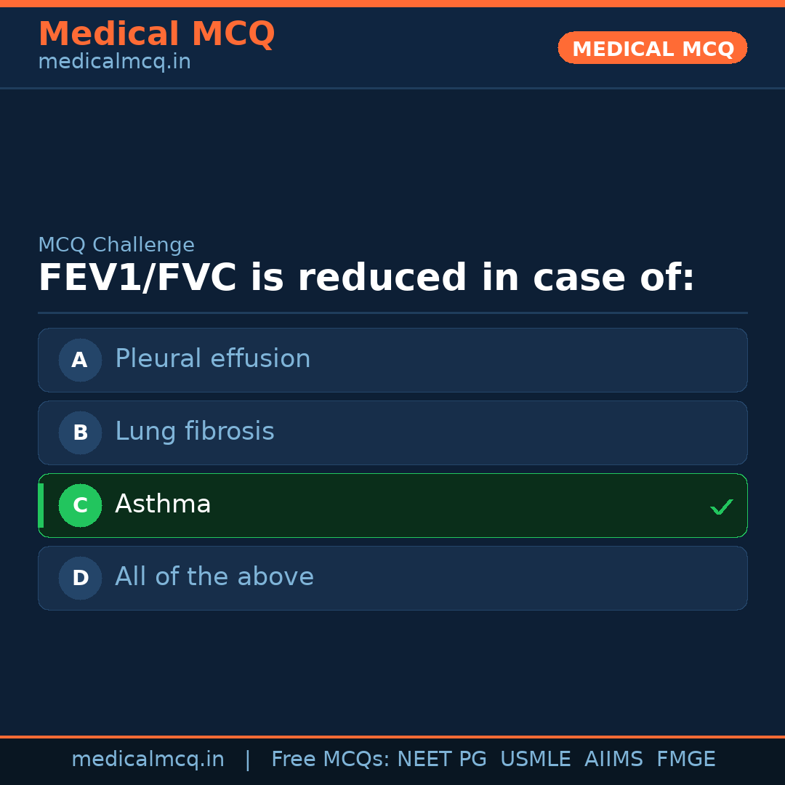Select the Pleural effusion answer text
785x785 pixels.
pyautogui.click(x=212, y=359)
